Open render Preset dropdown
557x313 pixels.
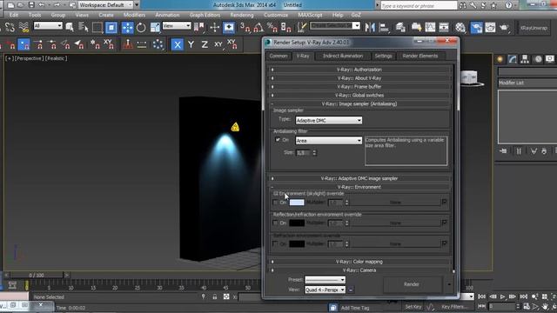(325, 280)
